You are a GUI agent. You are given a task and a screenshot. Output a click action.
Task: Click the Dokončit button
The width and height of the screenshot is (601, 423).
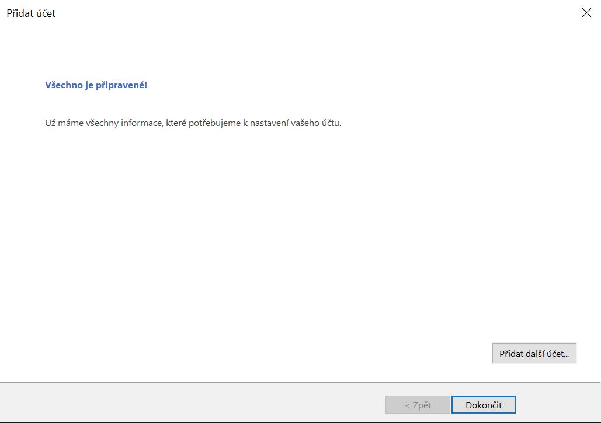coord(484,405)
